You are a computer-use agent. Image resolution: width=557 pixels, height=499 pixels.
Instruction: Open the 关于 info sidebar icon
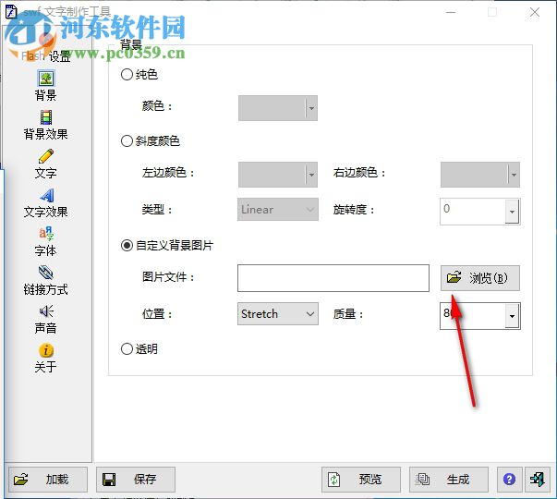(x=46, y=350)
